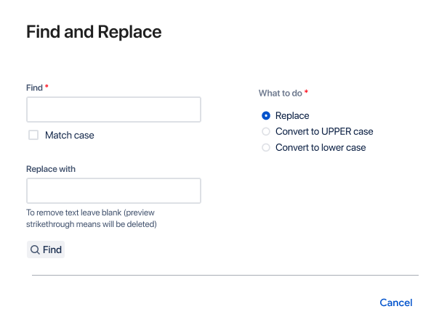The image size is (447, 330).
Task: Click the 'Replace with' field label
Action: pyautogui.click(x=51, y=169)
